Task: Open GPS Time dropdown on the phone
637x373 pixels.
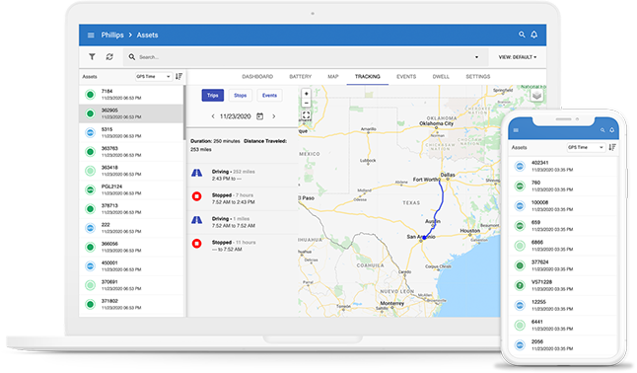Action: tap(586, 147)
